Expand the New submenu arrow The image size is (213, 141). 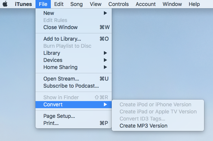(x=105, y=13)
